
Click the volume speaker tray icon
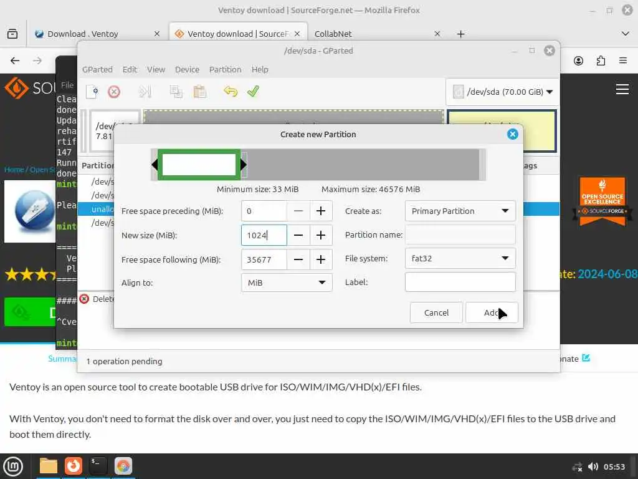593,467
